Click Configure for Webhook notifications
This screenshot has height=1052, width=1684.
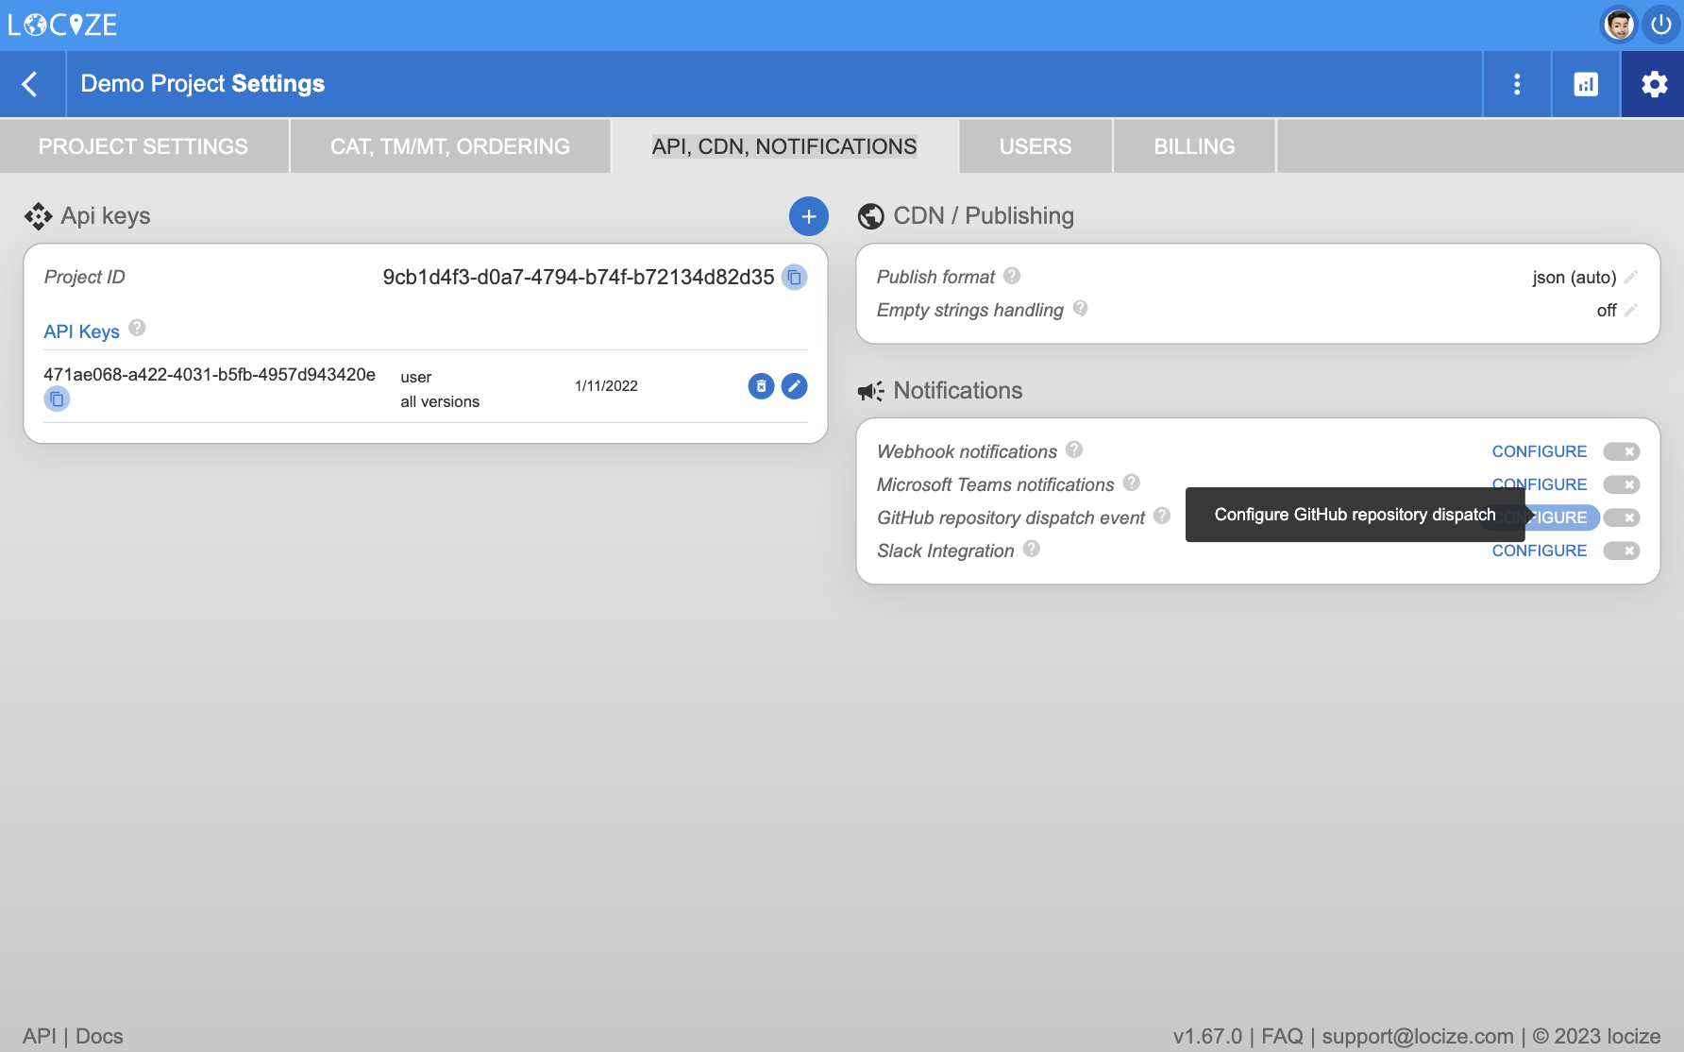point(1539,452)
